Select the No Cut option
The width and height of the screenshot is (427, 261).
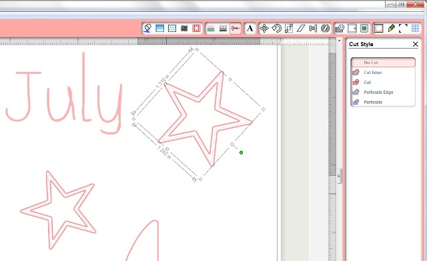[383, 63]
